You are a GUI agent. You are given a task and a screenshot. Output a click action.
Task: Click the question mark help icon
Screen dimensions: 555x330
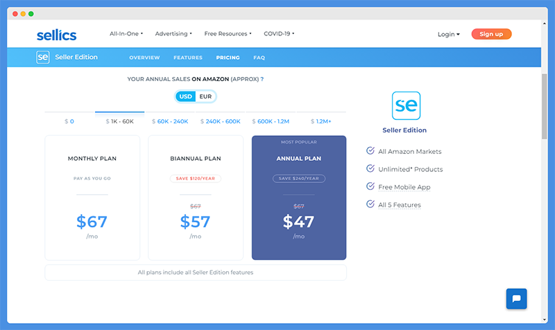point(262,79)
